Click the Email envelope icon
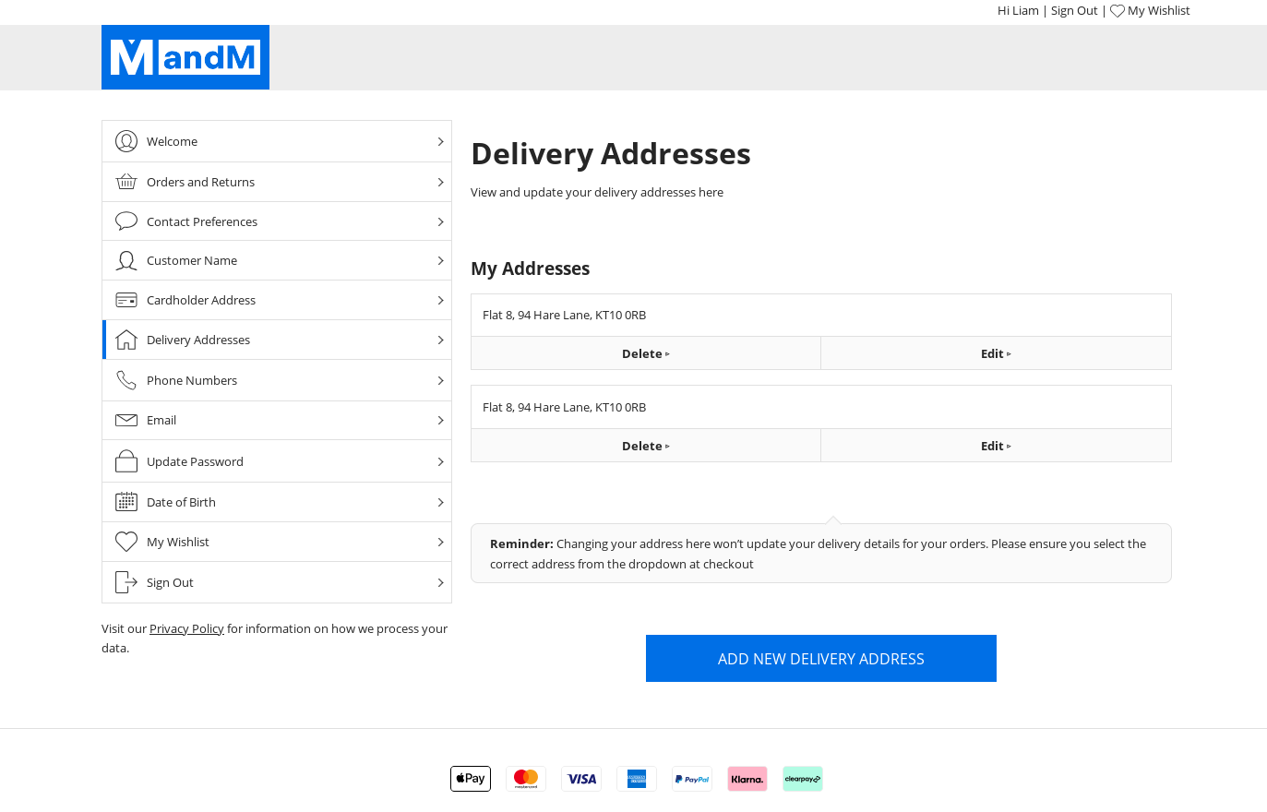 coord(126,420)
